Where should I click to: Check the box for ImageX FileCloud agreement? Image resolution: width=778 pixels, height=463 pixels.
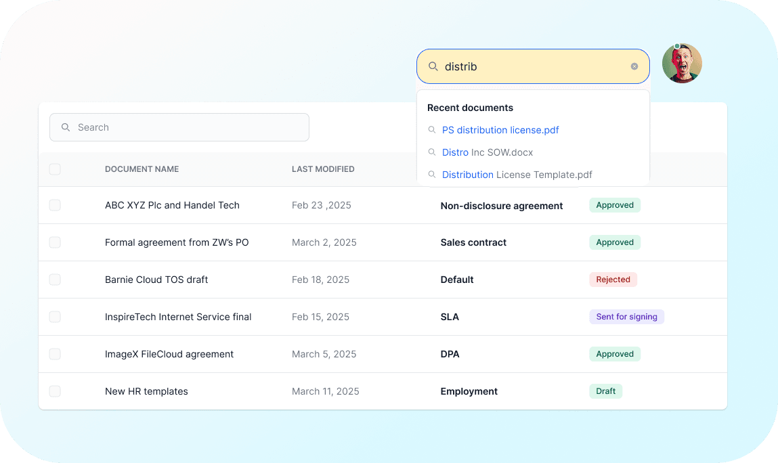tap(55, 353)
